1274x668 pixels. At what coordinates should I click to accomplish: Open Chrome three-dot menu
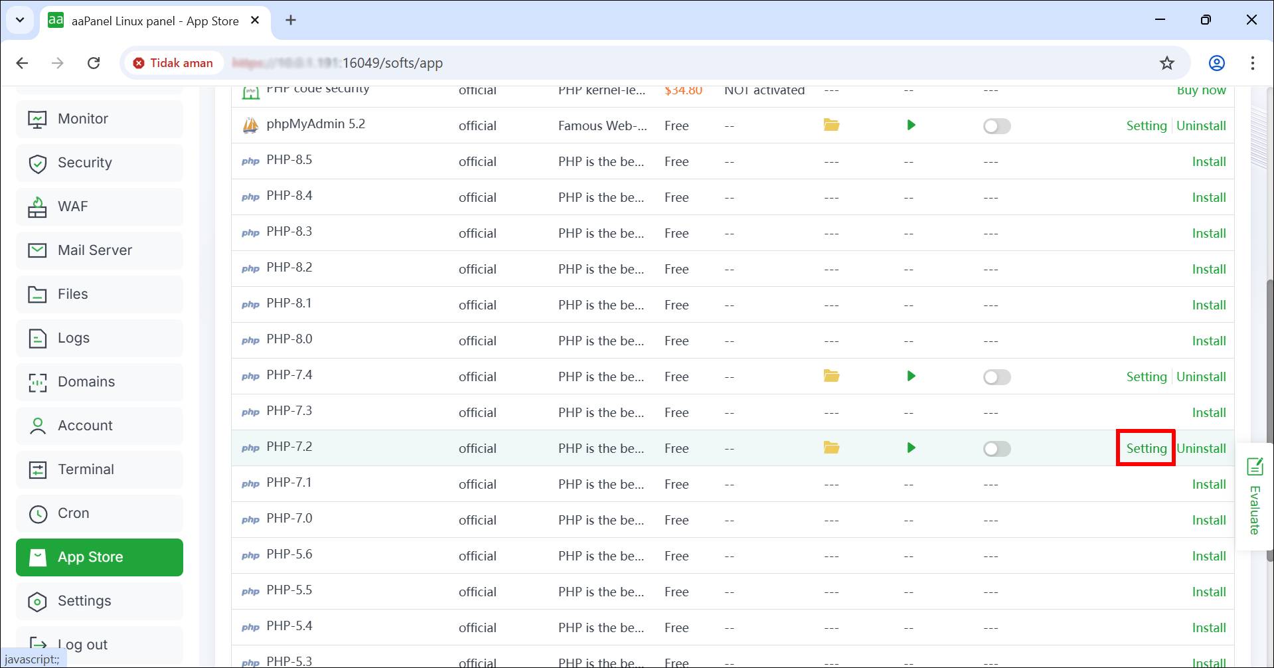[1252, 63]
